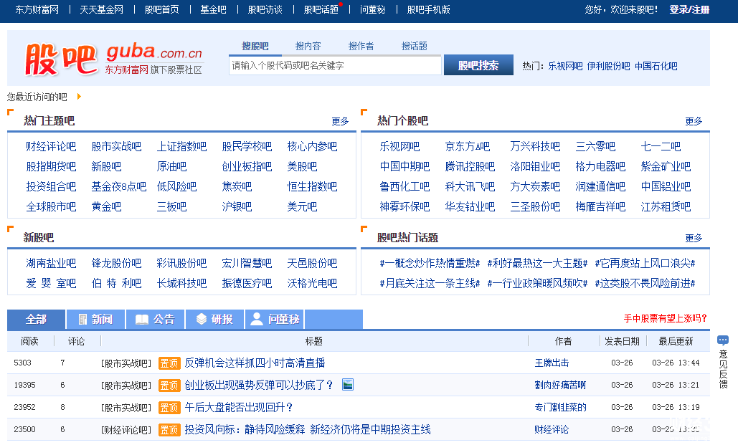Open 股吧手机版 in the top navigation
Viewport: 738px width, 445px height.
point(429,9)
